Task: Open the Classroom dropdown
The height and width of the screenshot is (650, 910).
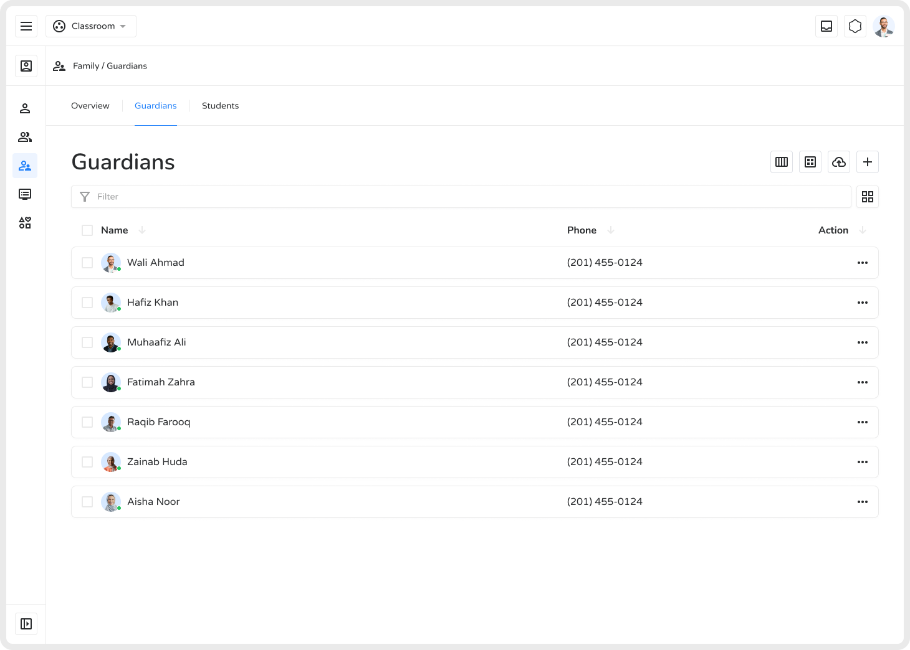Action: tap(91, 26)
